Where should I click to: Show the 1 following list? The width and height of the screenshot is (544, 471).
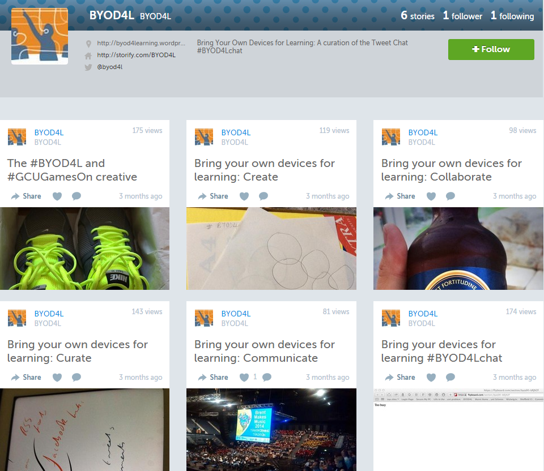[x=512, y=16]
